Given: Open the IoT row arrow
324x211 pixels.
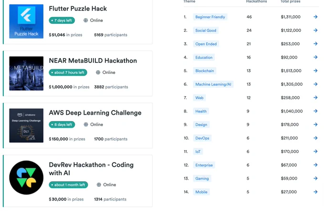Looking at the screenshot, I should pyautogui.click(x=315, y=151).
